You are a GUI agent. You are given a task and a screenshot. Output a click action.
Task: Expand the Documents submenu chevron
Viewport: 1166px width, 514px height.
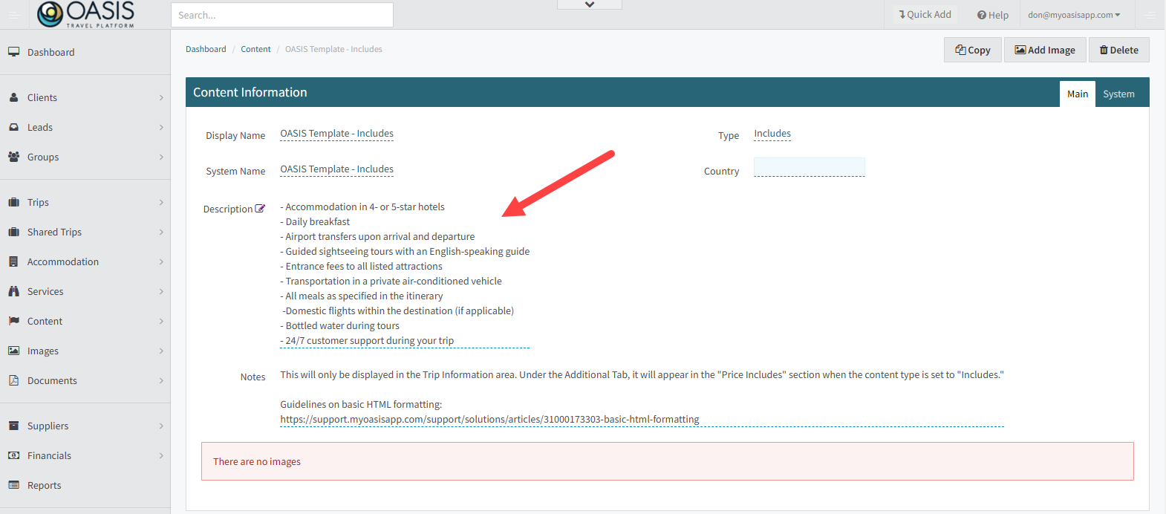pyautogui.click(x=161, y=380)
